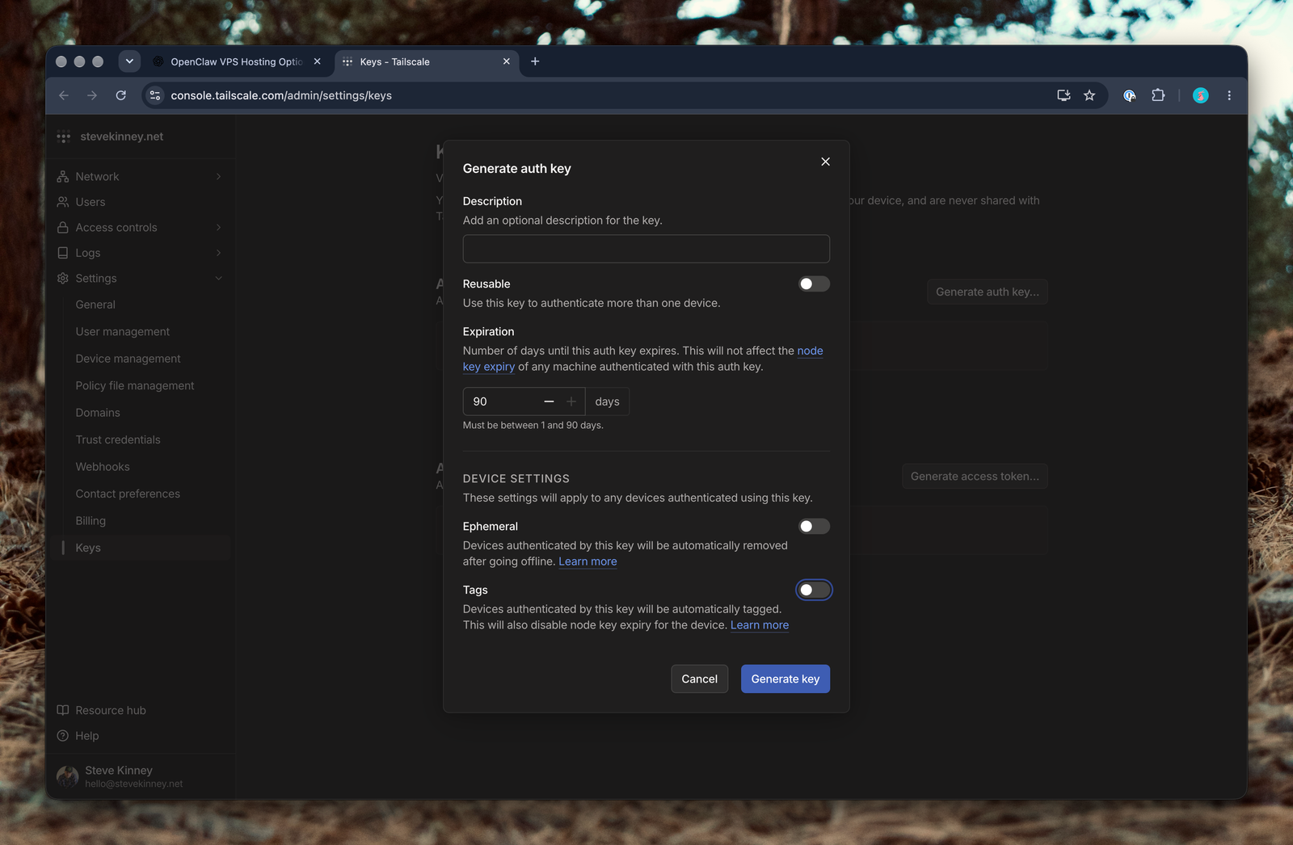This screenshot has height=845, width=1293.
Task: Turn on the Ephemeral toggle
Action: tap(814, 526)
